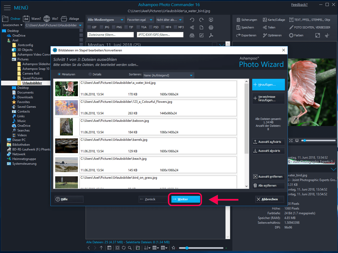Click the select all dashed square icon
This screenshot has width=338, height=253.
[118, 248]
